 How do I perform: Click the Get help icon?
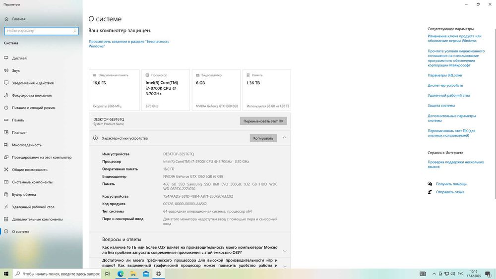point(430,184)
